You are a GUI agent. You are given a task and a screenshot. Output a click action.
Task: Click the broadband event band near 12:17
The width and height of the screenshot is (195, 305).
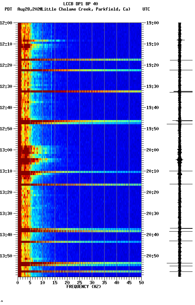pos(79,60)
